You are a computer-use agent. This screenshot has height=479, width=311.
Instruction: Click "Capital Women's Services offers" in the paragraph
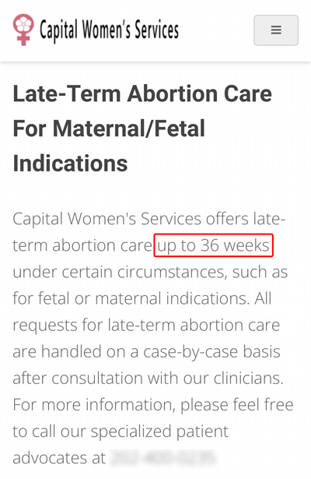[131, 219]
